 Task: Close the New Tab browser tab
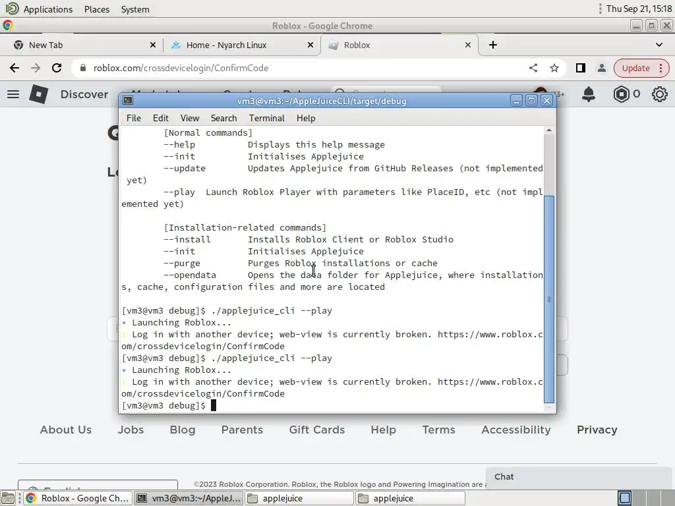pos(153,45)
